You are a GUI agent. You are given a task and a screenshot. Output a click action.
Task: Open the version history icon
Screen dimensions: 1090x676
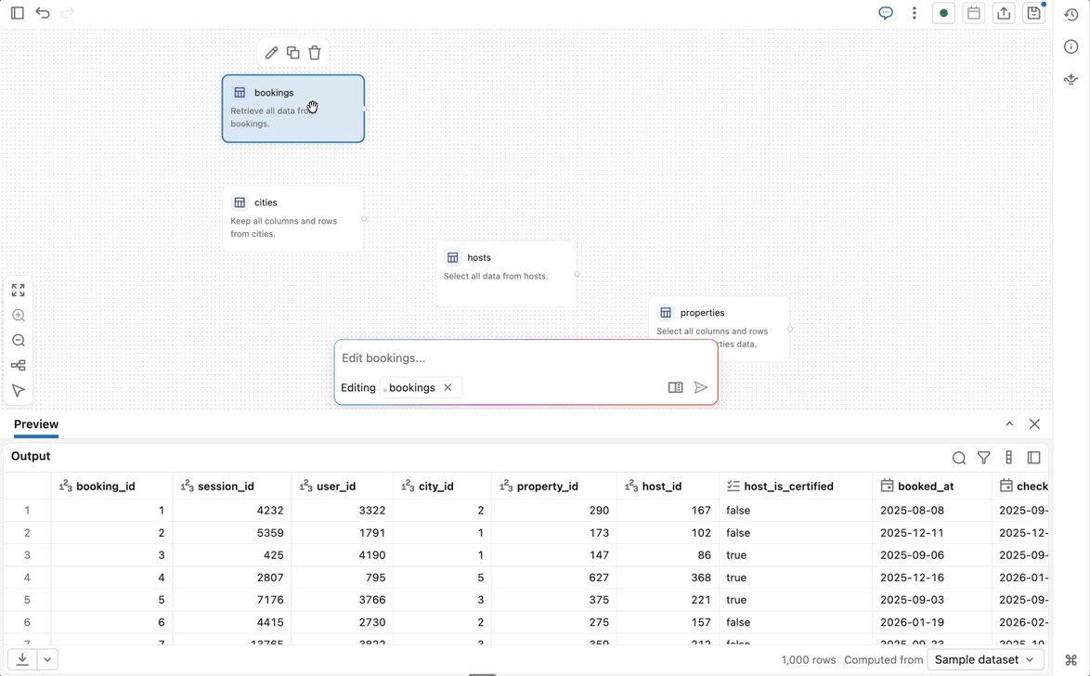pos(1071,15)
